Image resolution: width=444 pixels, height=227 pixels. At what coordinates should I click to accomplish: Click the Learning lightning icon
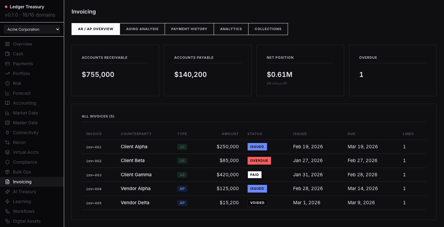click(7, 201)
